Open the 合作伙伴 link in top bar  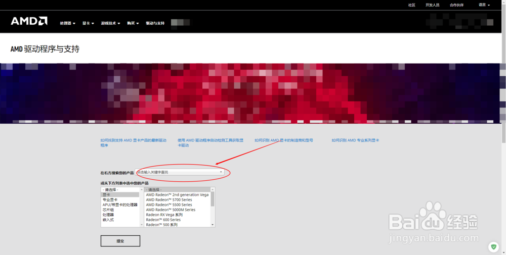456,5
